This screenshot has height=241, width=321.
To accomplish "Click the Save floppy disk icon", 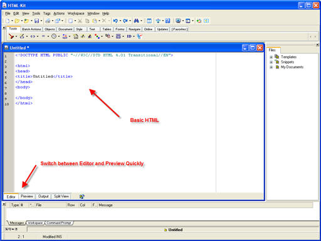I will [36, 21].
